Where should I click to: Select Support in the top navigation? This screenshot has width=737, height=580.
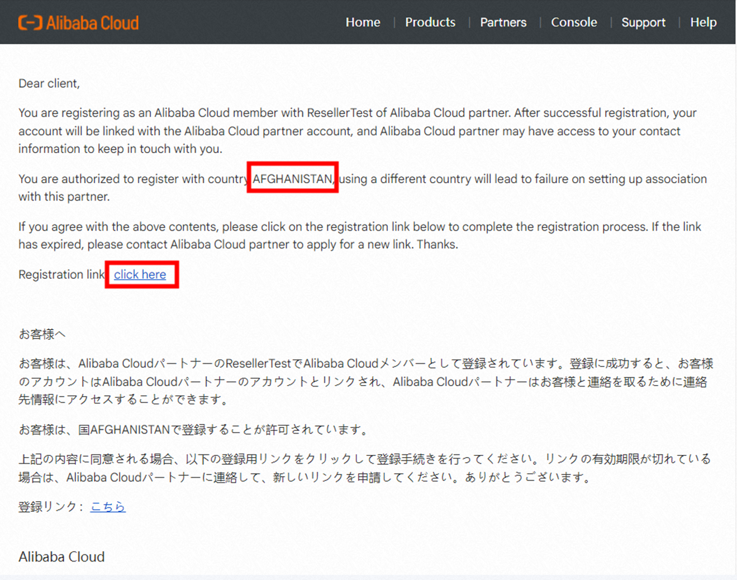pos(643,22)
